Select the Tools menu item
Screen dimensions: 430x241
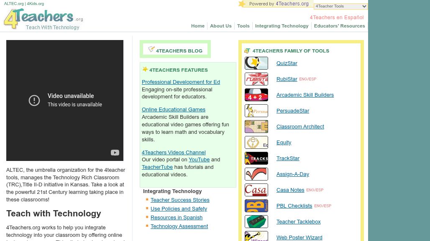pos(243,25)
